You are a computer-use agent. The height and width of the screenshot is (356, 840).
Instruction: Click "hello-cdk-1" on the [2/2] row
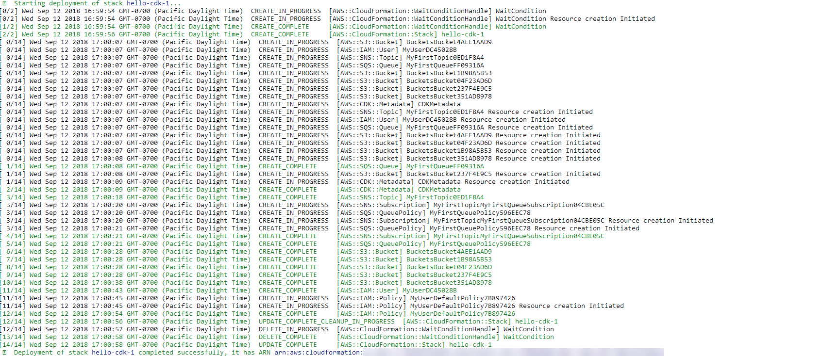pyautogui.click(x=463, y=34)
